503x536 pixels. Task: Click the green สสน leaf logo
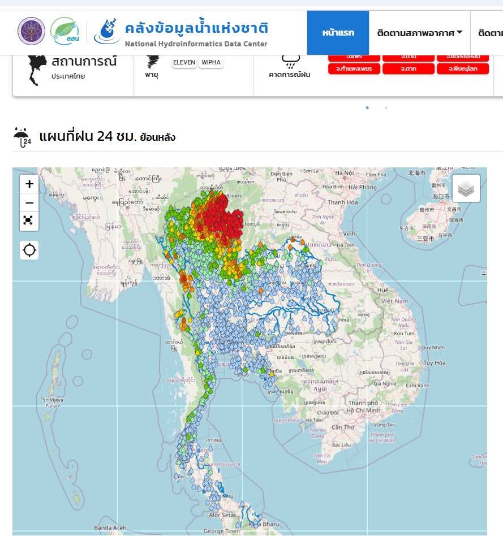pyautogui.click(x=65, y=32)
